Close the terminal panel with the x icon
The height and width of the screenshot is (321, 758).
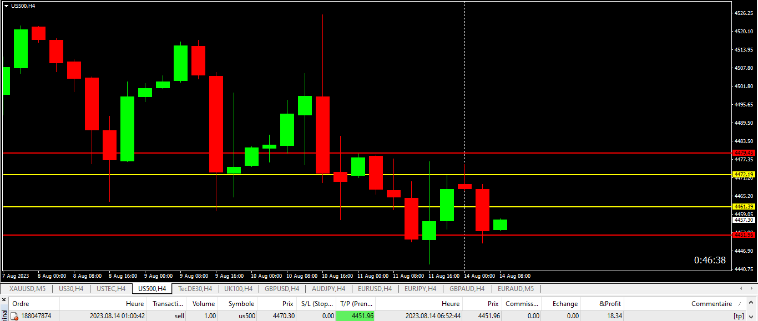coord(3,300)
